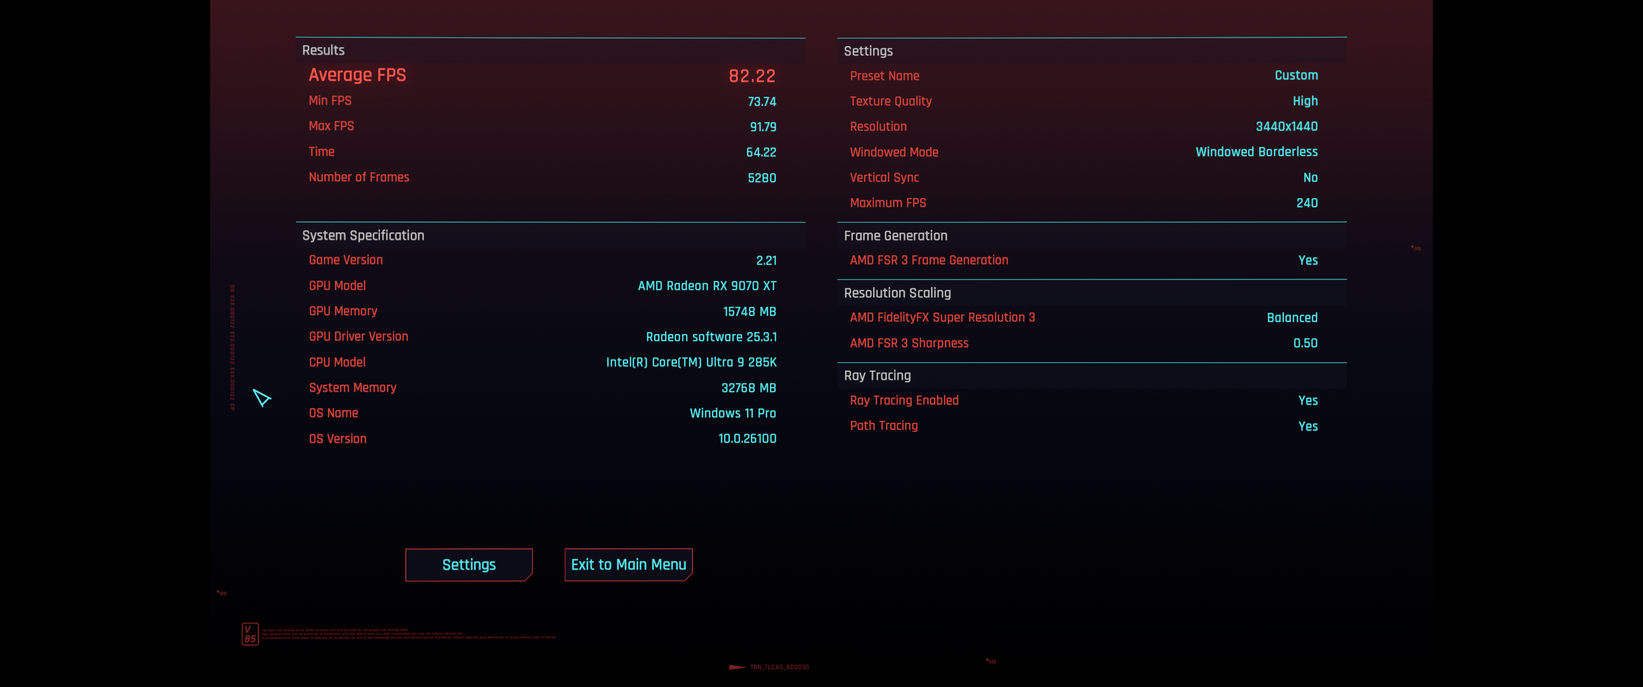The image size is (1643, 687).
Task: Click the Path Tracing label
Action: [x=884, y=427]
